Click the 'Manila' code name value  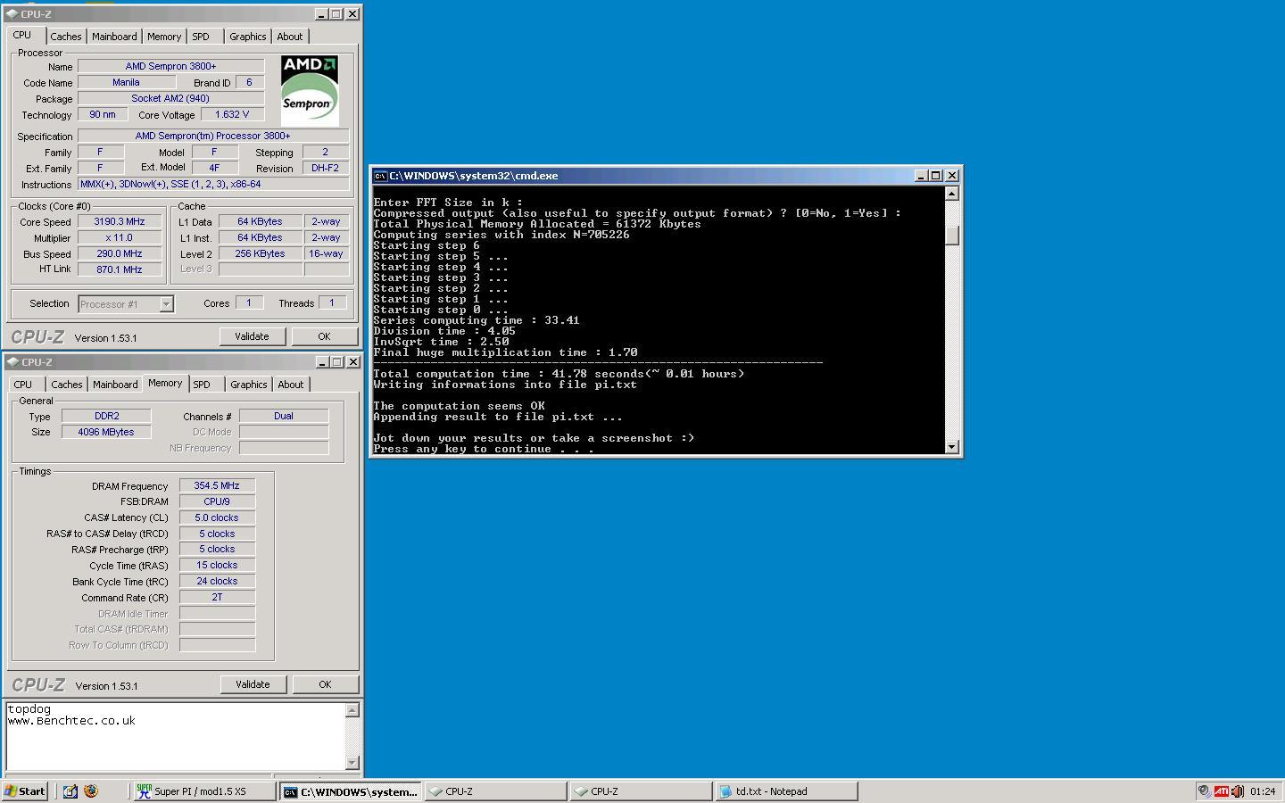point(126,82)
